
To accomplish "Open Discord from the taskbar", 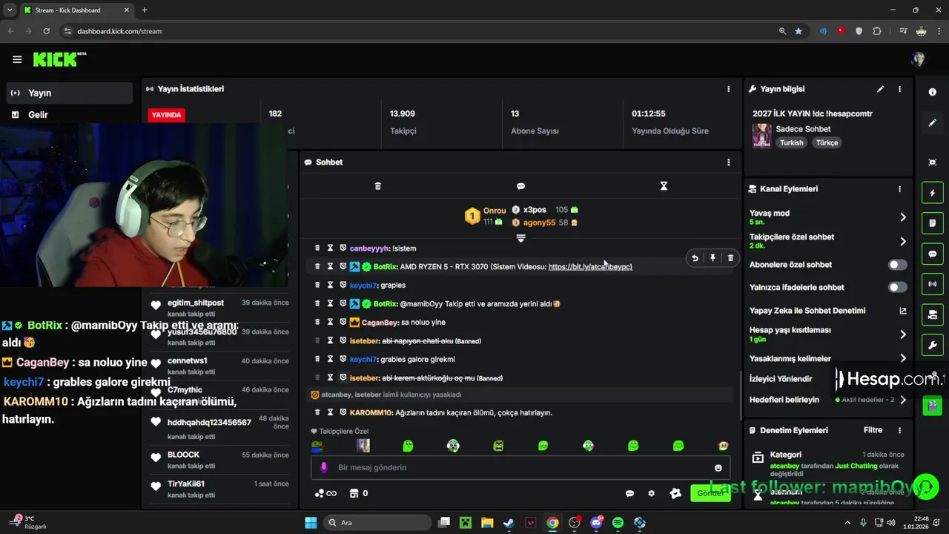I will (x=596, y=523).
